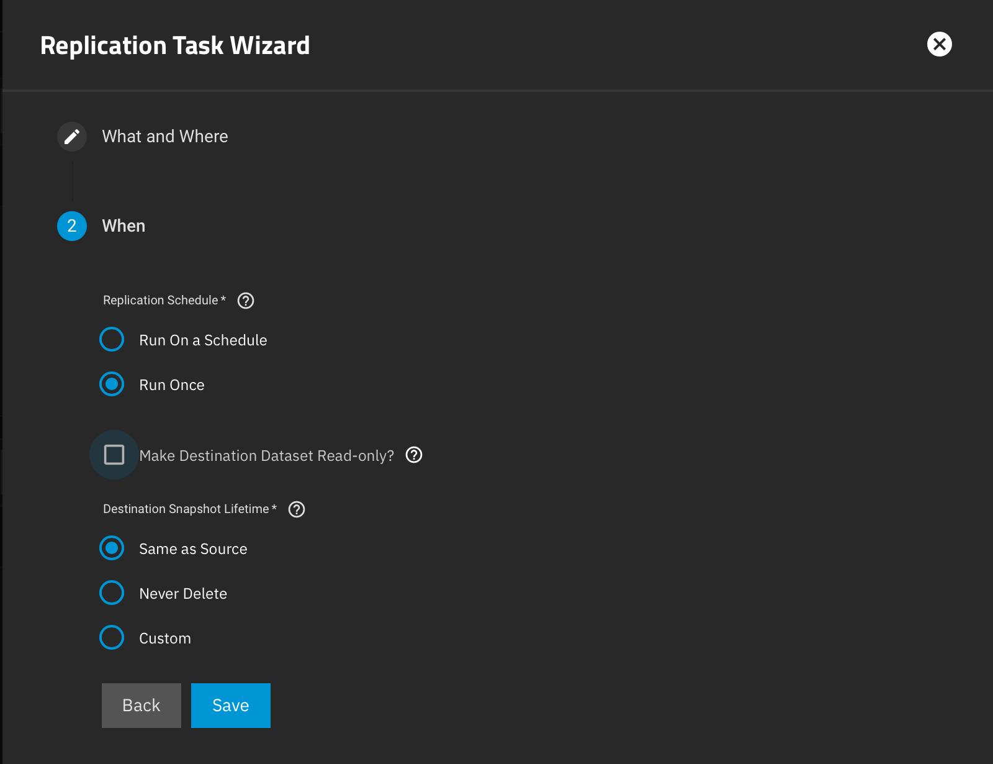Close the Replication Task Wizard dialog
The height and width of the screenshot is (764, 993).
pyautogui.click(x=939, y=44)
